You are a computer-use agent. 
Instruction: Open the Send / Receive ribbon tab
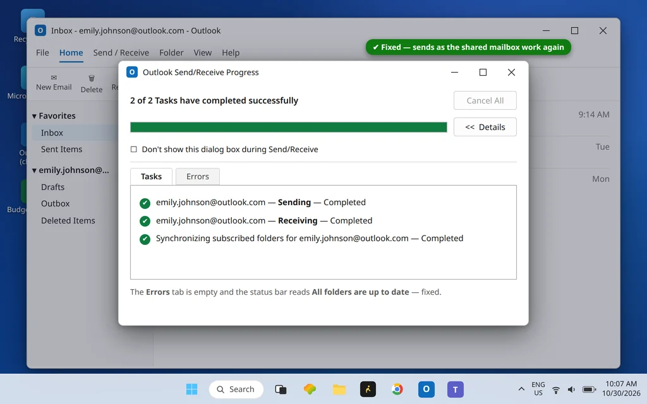click(121, 53)
